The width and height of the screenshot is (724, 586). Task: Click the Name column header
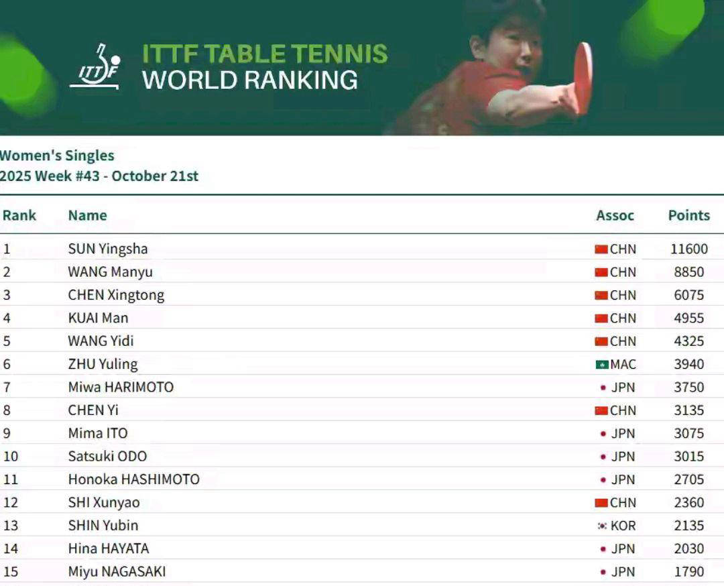click(87, 215)
